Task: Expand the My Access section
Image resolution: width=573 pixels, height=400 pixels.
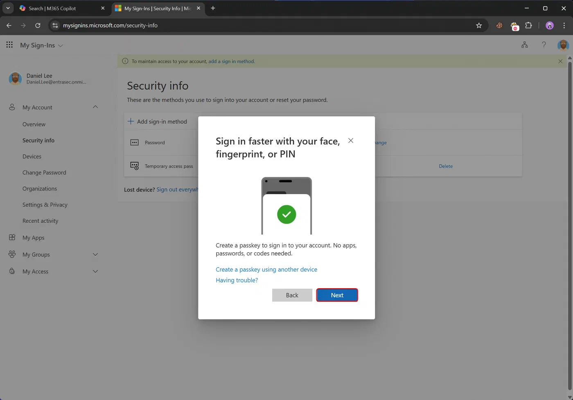Action: [95, 271]
